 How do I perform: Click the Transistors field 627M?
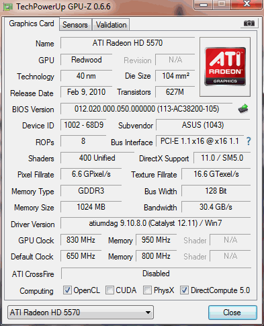pos(175,92)
